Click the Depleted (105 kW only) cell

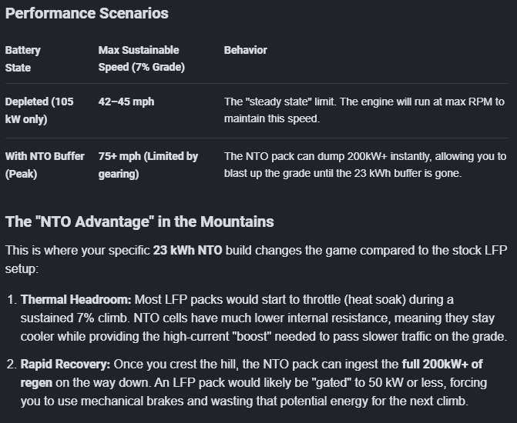[40, 110]
